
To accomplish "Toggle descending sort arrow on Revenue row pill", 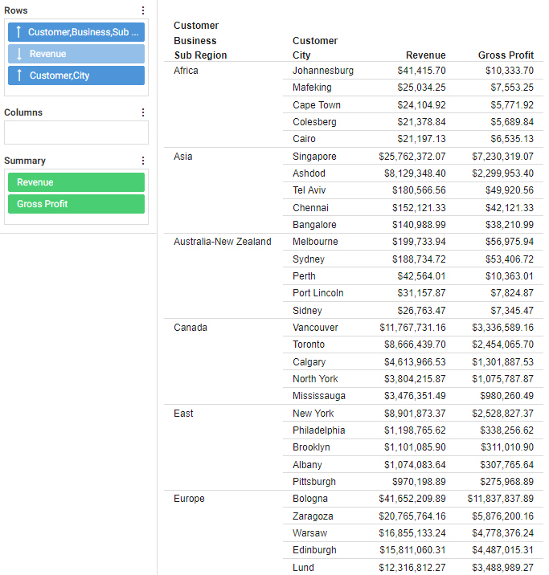I will point(18,54).
